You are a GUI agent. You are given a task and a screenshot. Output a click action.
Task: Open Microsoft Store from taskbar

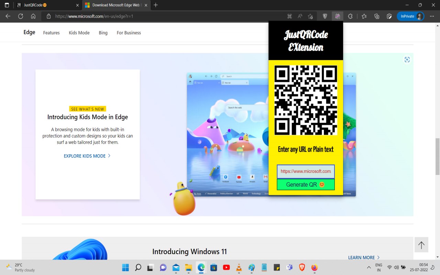click(213, 267)
